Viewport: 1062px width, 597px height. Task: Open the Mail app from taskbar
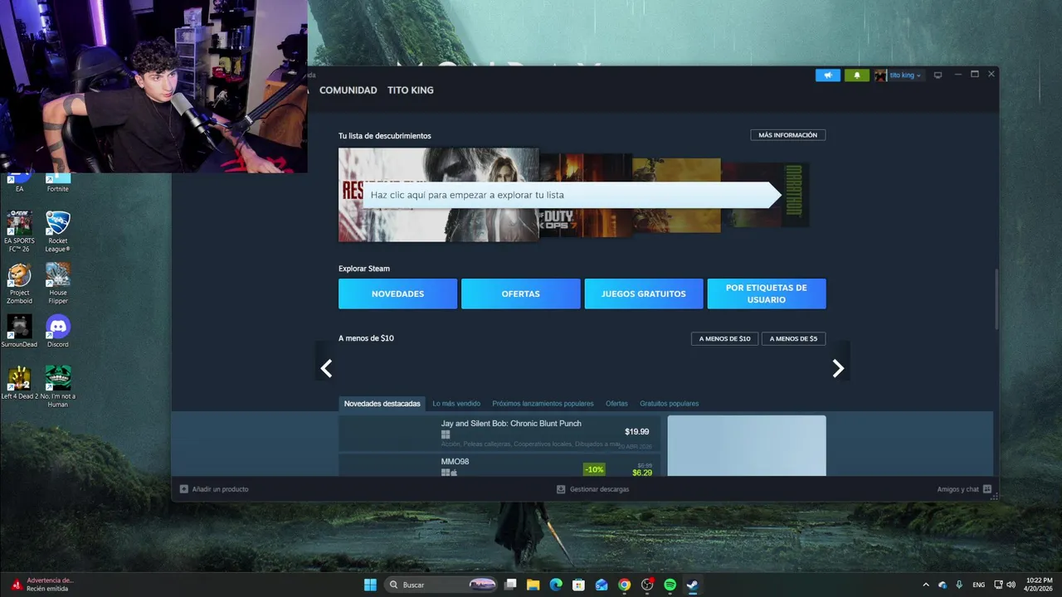(602, 585)
